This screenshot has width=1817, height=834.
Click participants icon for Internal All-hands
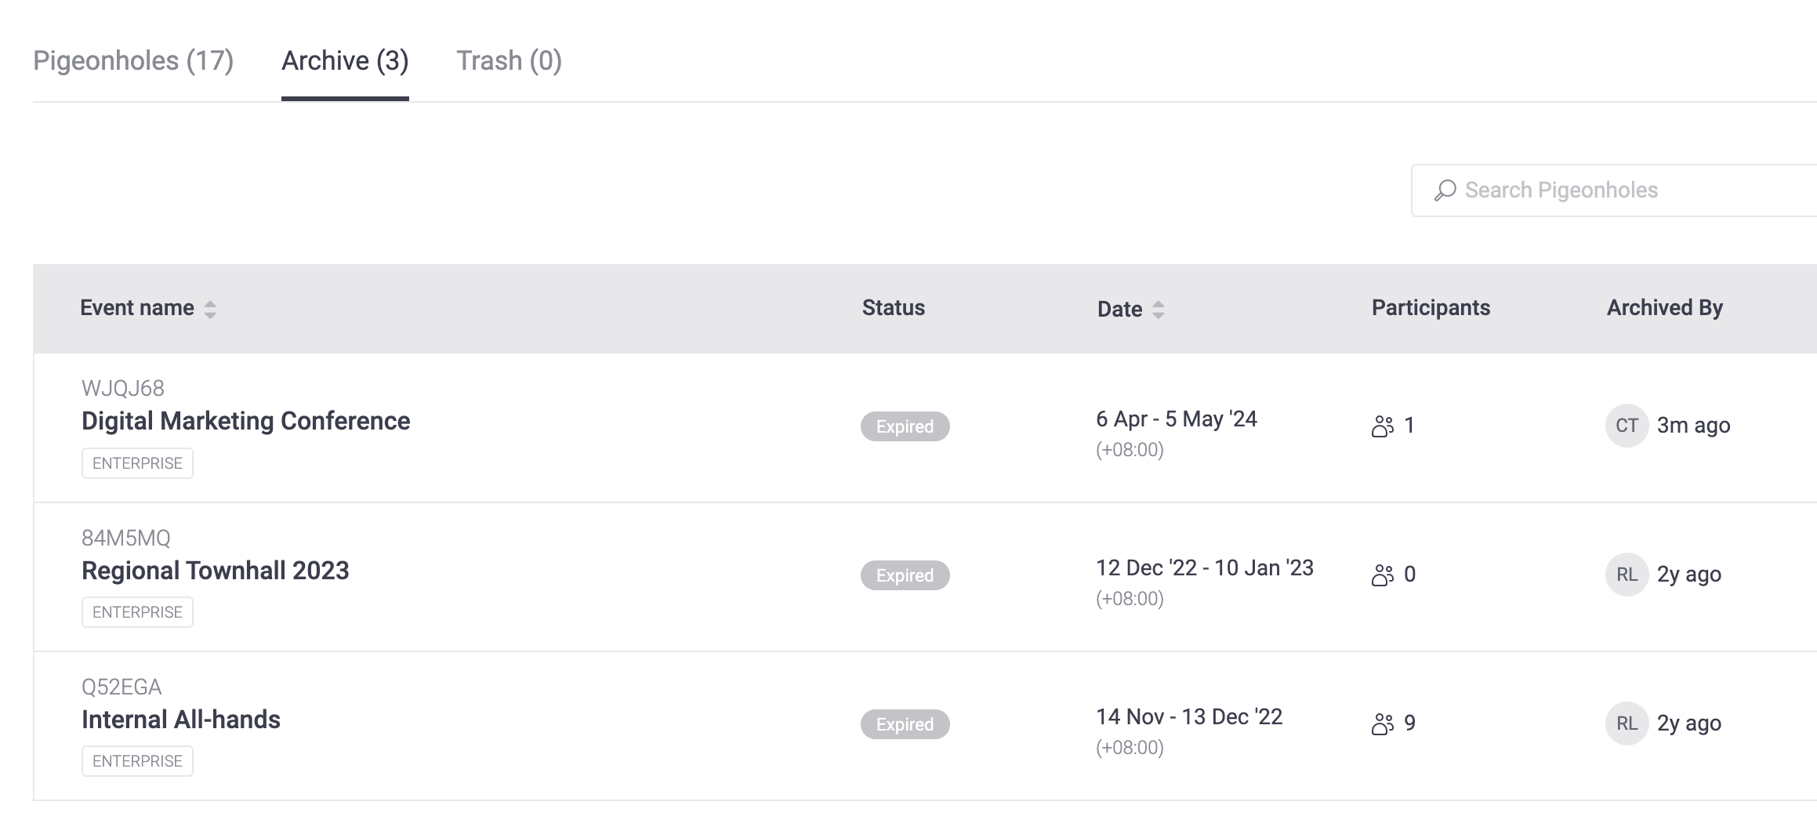(x=1383, y=724)
